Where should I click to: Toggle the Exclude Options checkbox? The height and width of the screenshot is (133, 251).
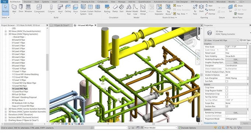[180, 128]
